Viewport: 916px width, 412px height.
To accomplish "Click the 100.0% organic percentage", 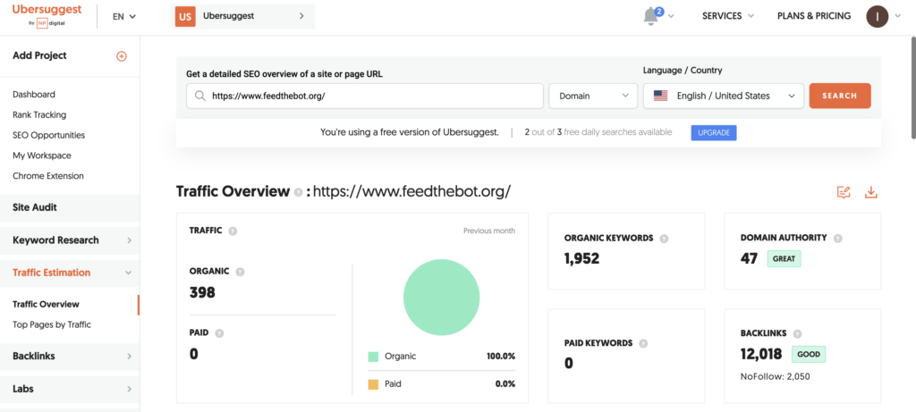I will pos(501,357).
